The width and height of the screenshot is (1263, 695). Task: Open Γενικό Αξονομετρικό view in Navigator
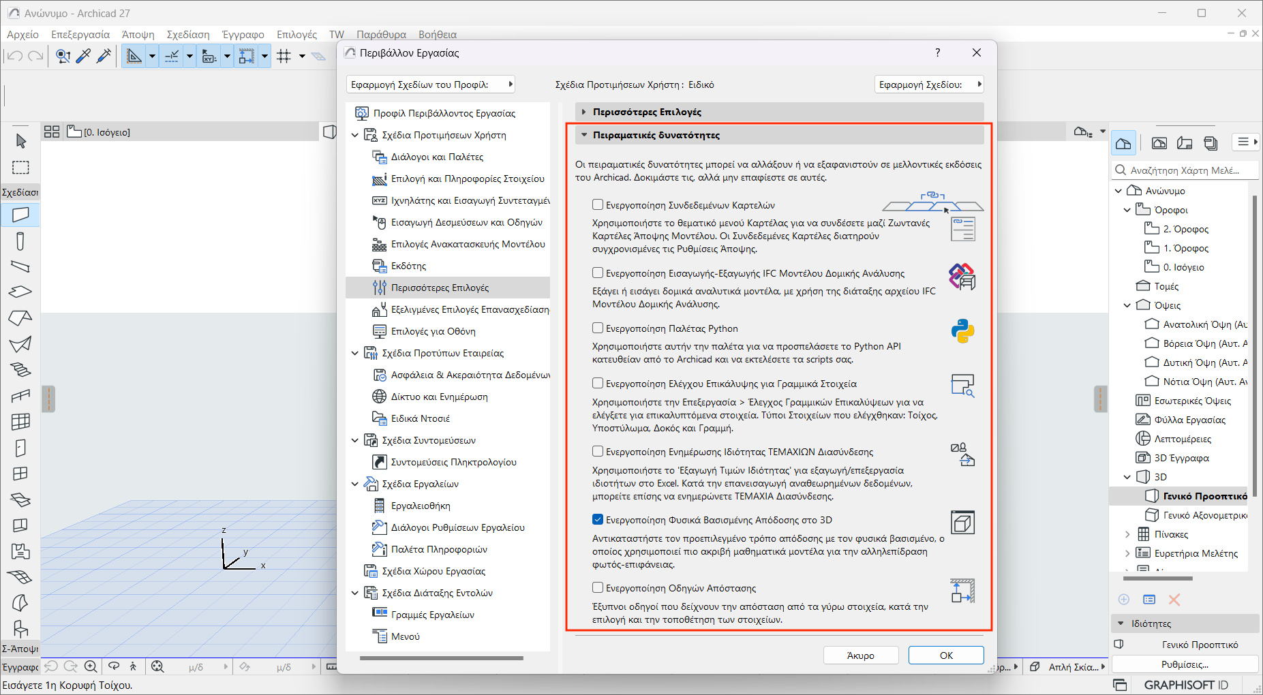[x=1204, y=515]
